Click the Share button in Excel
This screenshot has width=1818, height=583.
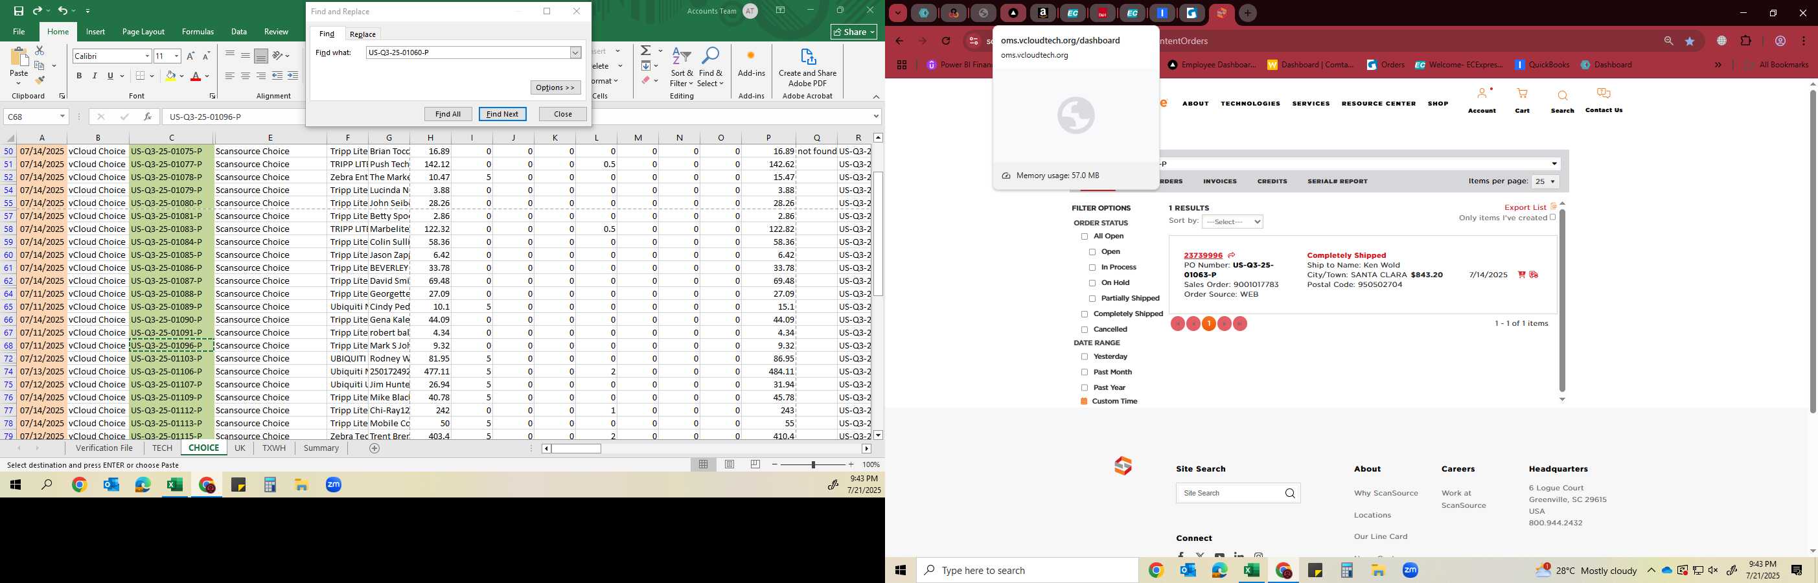point(854,32)
